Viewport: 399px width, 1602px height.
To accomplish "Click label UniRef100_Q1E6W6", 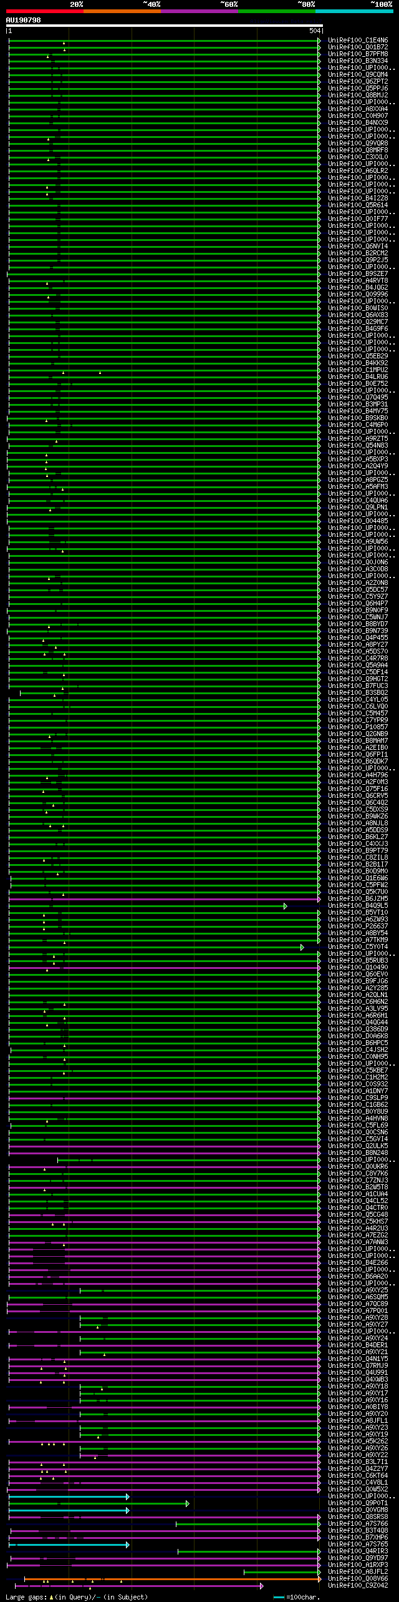I will (x=358, y=878).
